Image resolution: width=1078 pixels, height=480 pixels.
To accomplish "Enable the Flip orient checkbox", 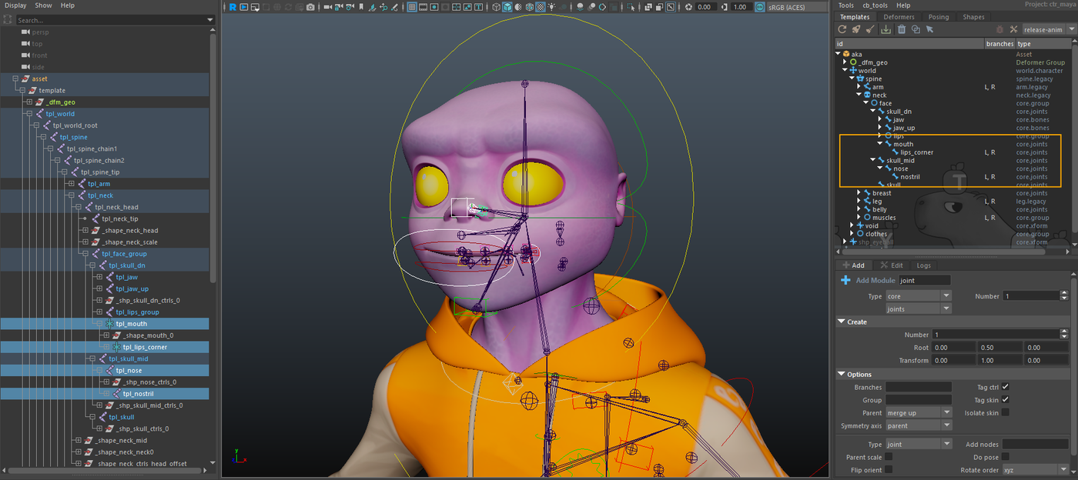I will 889,469.
